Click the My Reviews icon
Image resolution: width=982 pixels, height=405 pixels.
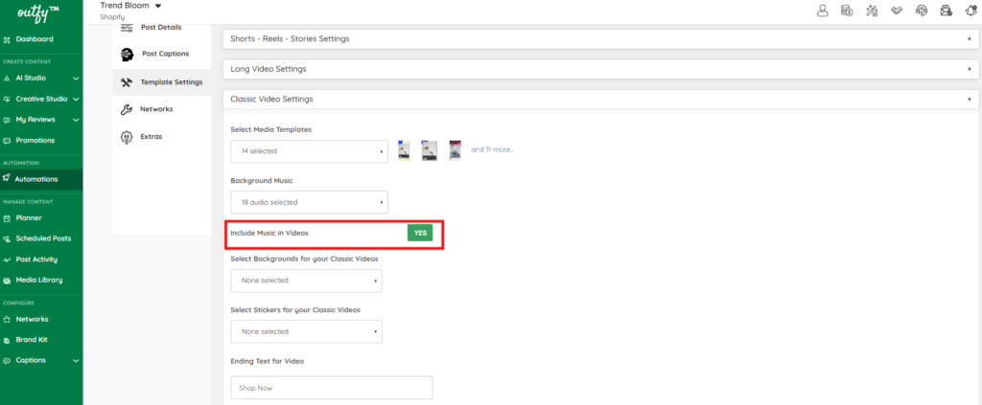[x=7, y=120]
